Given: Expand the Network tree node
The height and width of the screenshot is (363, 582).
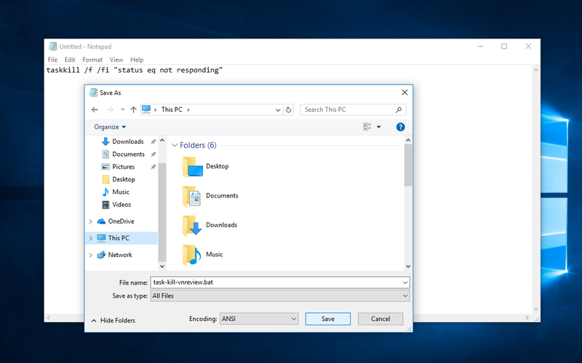Looking at the screenshot, I should 90,255.
